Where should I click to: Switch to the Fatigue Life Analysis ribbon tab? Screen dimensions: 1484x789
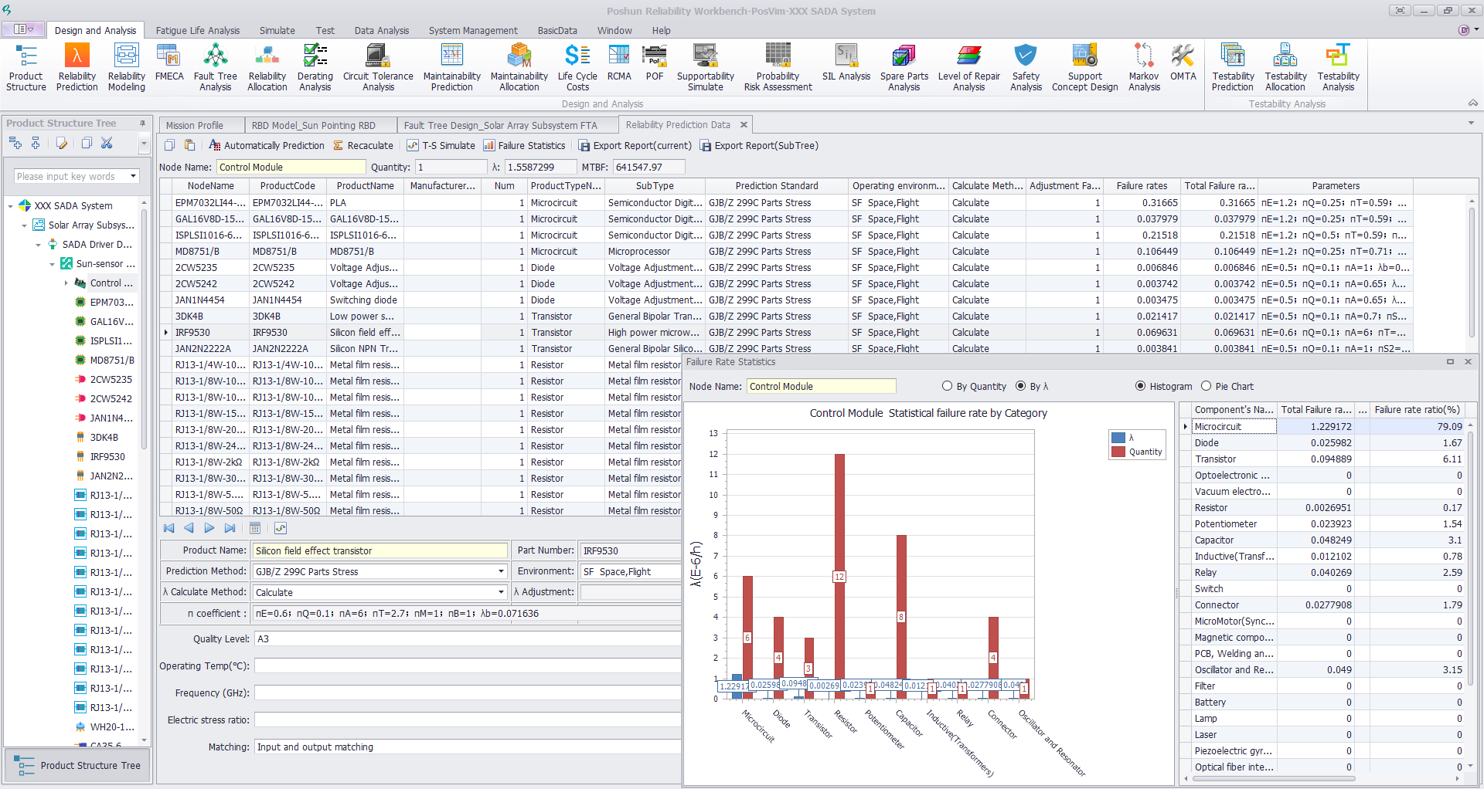click(198, 31)
